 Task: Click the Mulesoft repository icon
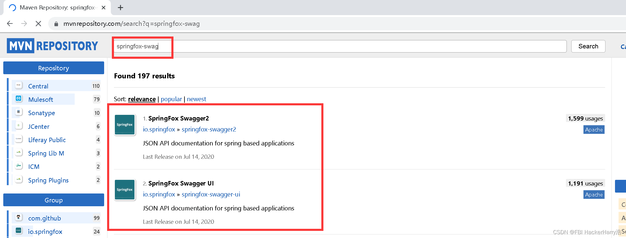(19, 99)
